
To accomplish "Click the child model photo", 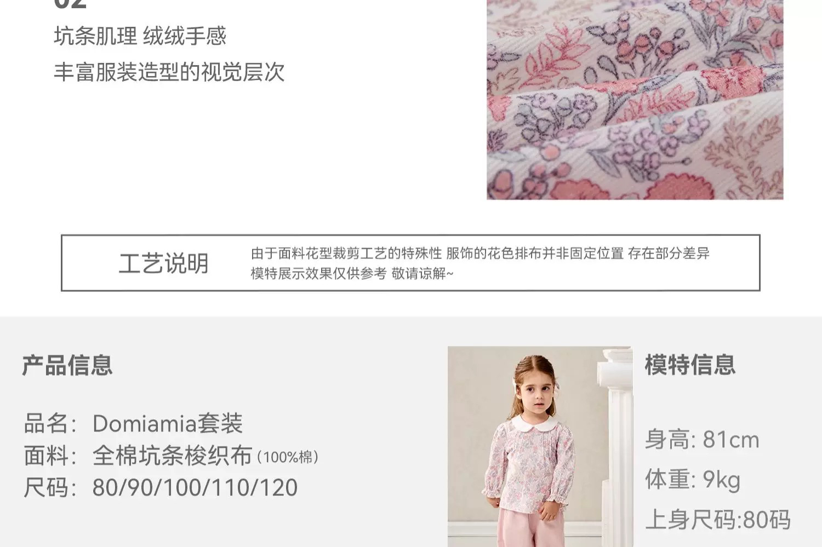I will tap(540, 446).
